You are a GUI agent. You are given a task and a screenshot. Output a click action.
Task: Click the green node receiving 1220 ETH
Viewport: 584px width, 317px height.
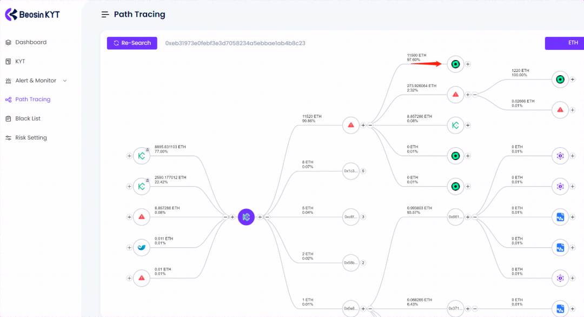point(560,80)
